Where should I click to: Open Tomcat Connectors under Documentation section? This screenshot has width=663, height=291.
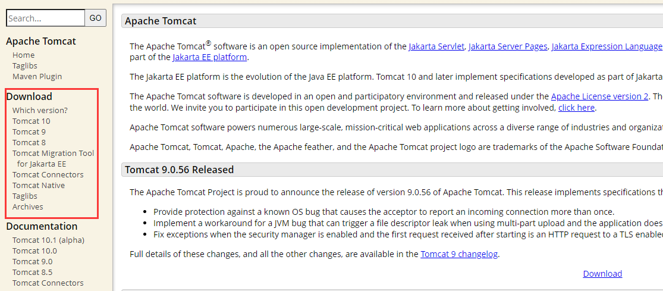click(48, 283)
